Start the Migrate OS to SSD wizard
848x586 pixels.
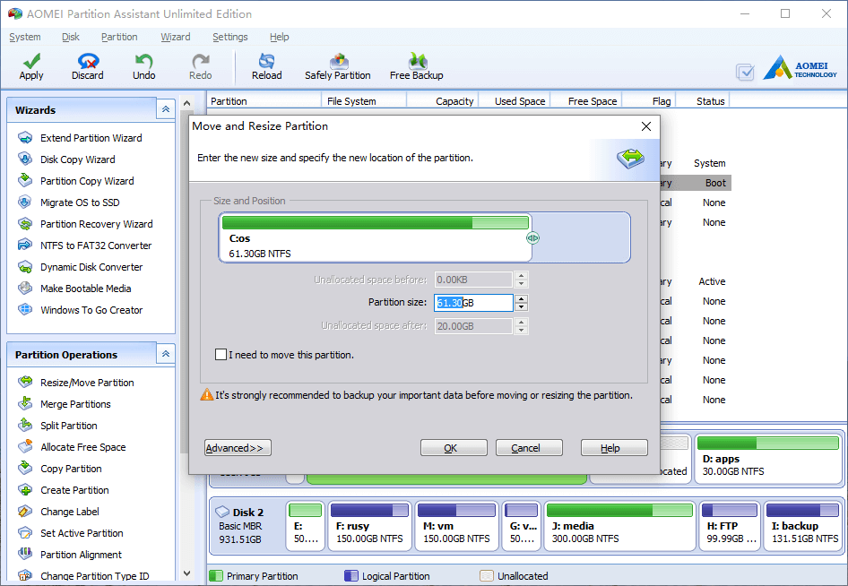pos(80,203)
